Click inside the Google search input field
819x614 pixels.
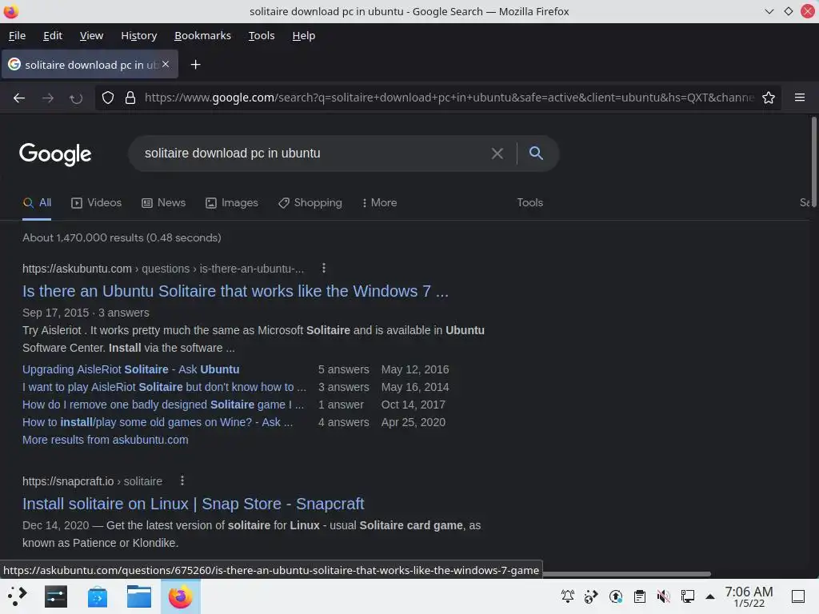314,153
